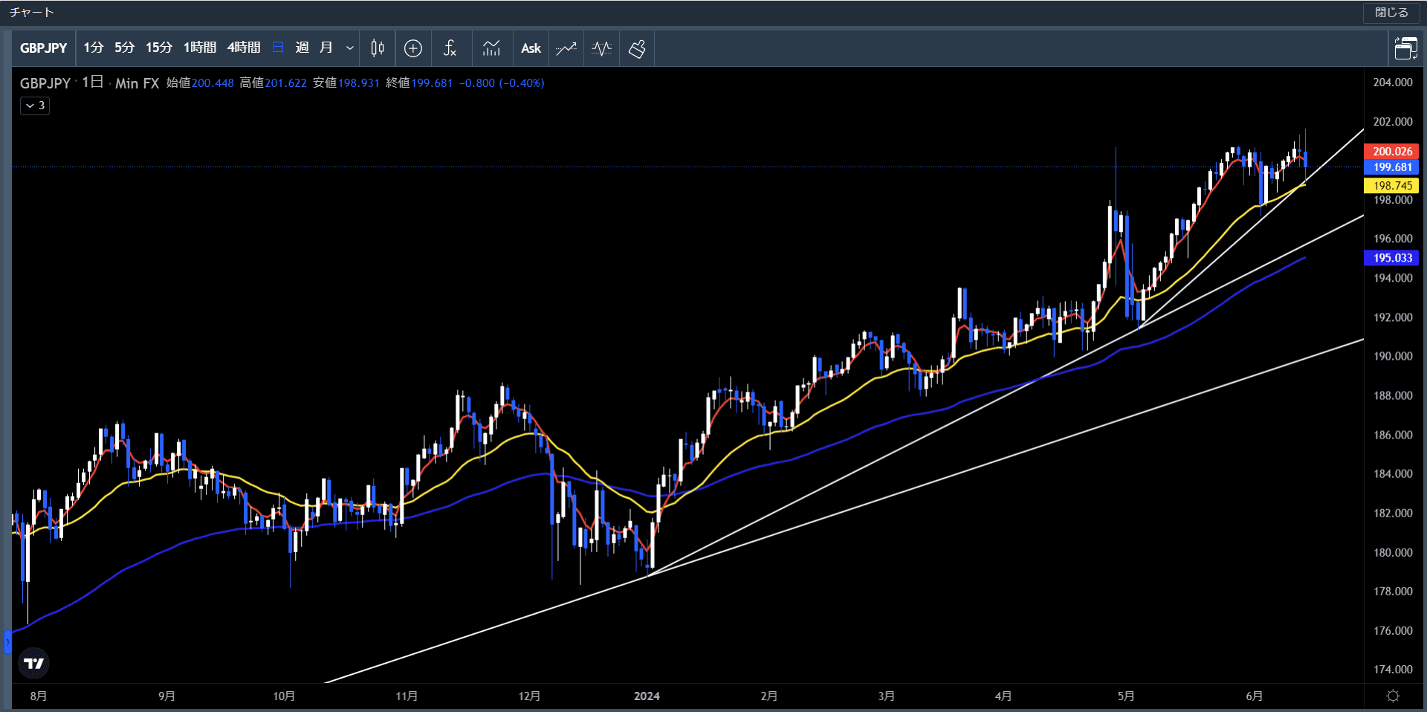Select the 15分 timeframe
Screen dimensions: 1427x712
click(159, 48)
